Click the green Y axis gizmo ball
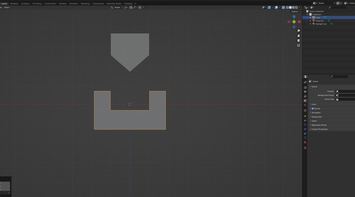This screenshot has height=197, width=355. pyautogui.click(x=294, y=22)
